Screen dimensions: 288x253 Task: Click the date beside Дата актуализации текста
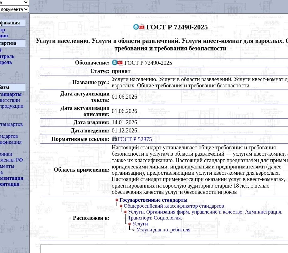pos(124,97)
